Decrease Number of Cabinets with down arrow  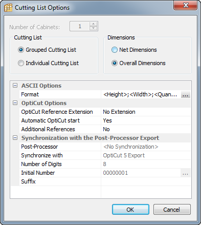click(x=93, y=28)
